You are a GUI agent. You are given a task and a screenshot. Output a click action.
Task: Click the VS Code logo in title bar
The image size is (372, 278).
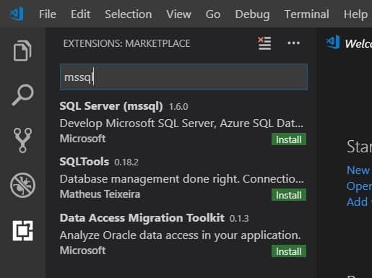pos(16,14)
